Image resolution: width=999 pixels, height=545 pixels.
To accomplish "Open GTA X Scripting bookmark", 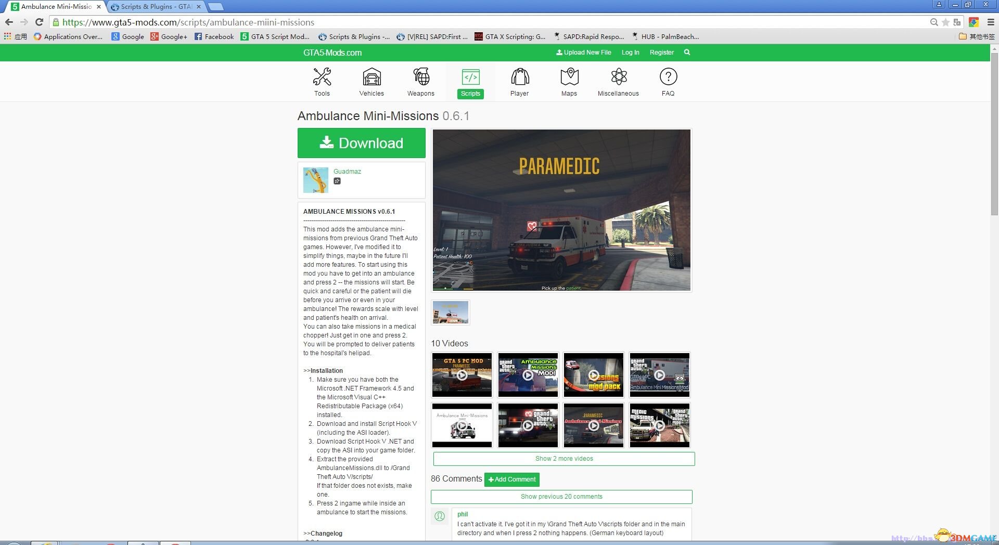I will (x=510, y=36).
